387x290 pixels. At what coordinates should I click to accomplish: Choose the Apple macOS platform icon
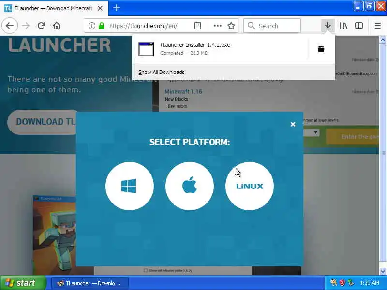[189, 186]
